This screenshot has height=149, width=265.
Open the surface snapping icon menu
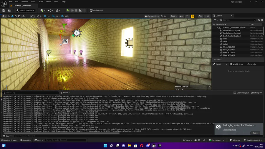tap(33, 16)
